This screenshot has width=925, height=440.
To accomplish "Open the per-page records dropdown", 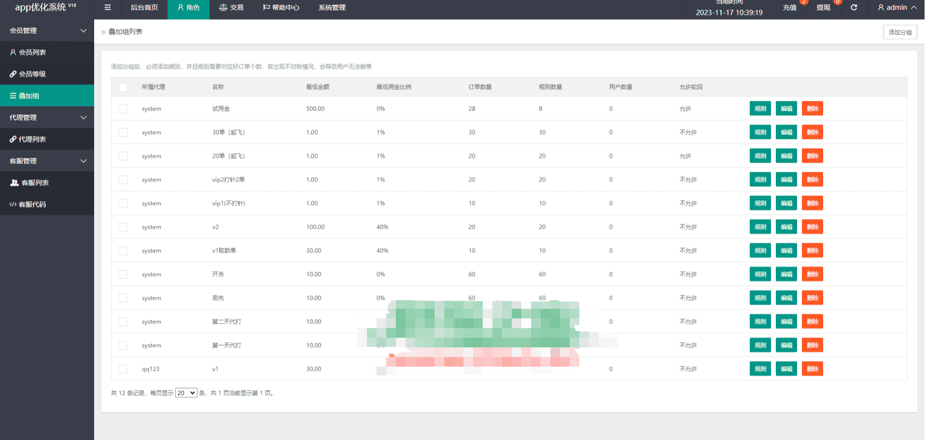I will pyautogui.click(x=186, y=393).
